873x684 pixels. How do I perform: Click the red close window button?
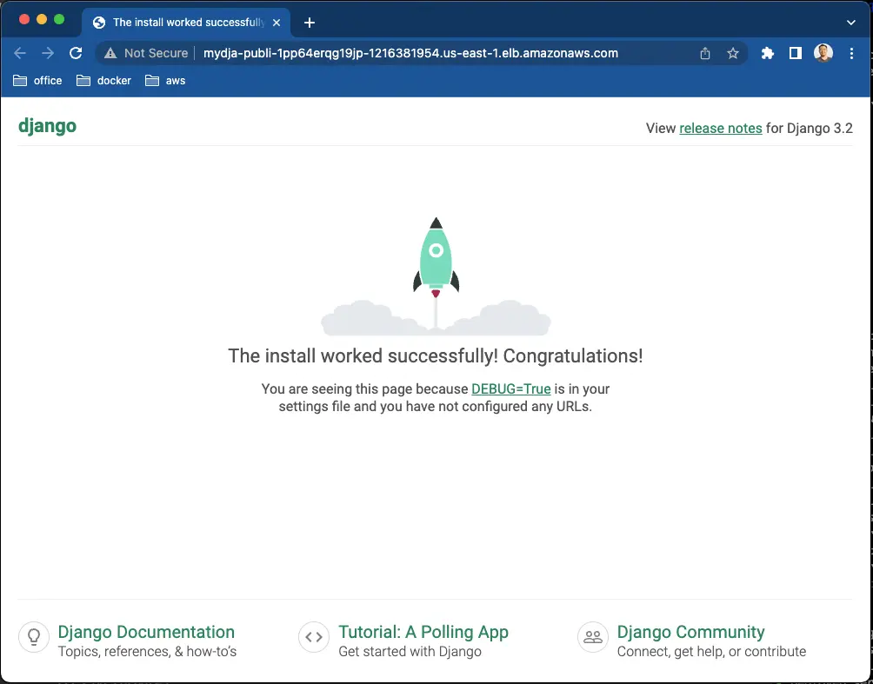(x=24, y=20)
